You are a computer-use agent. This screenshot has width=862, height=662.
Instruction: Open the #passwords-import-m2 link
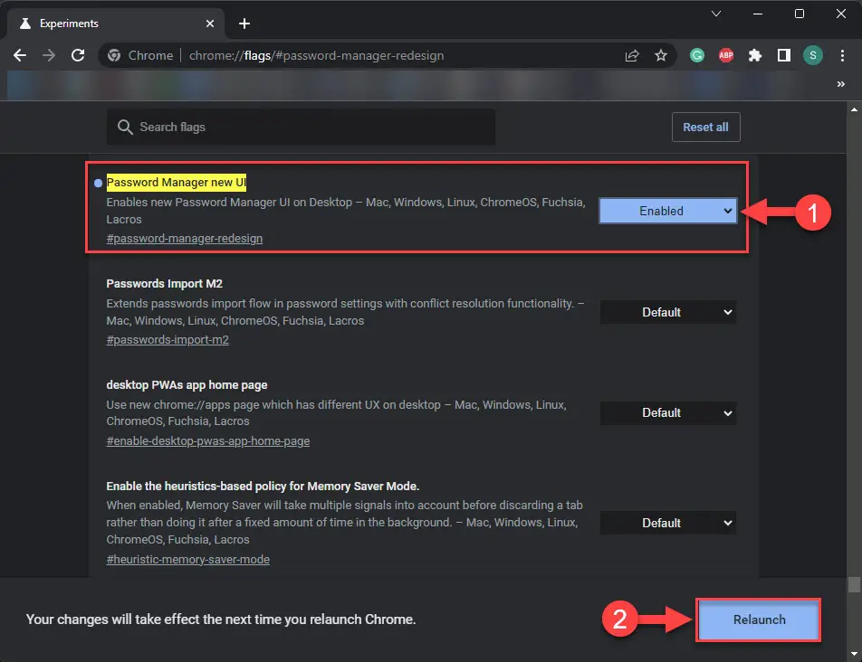(168, 339)
